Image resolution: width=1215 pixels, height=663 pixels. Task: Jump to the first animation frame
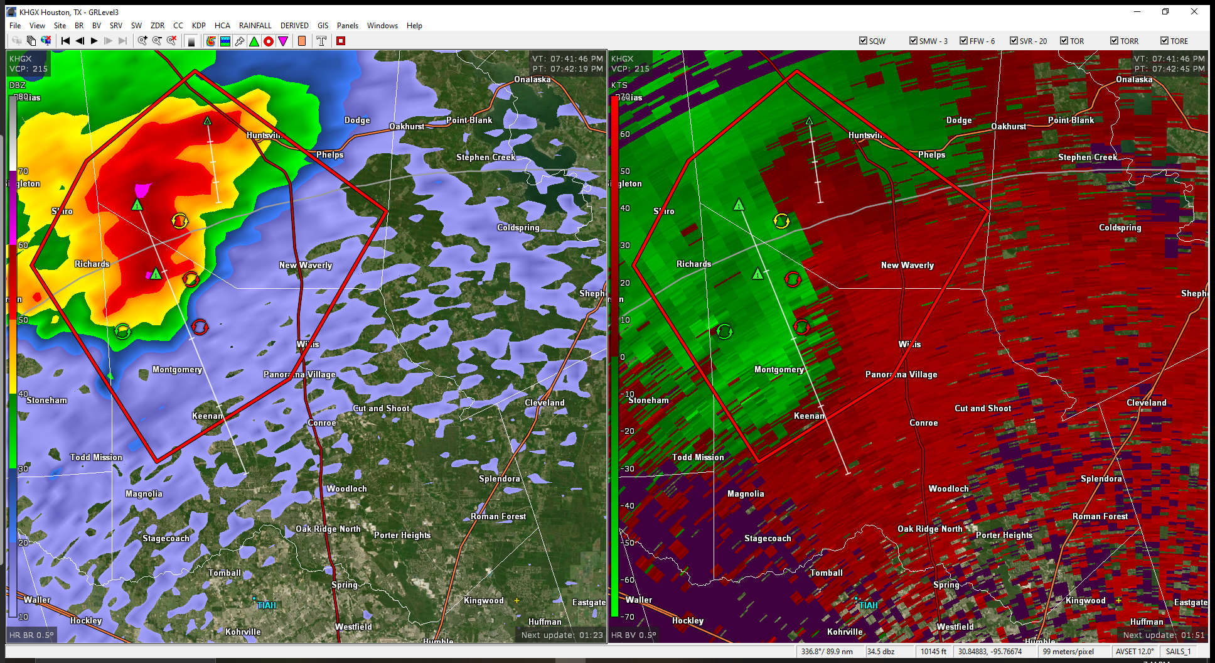coord(65,41)
